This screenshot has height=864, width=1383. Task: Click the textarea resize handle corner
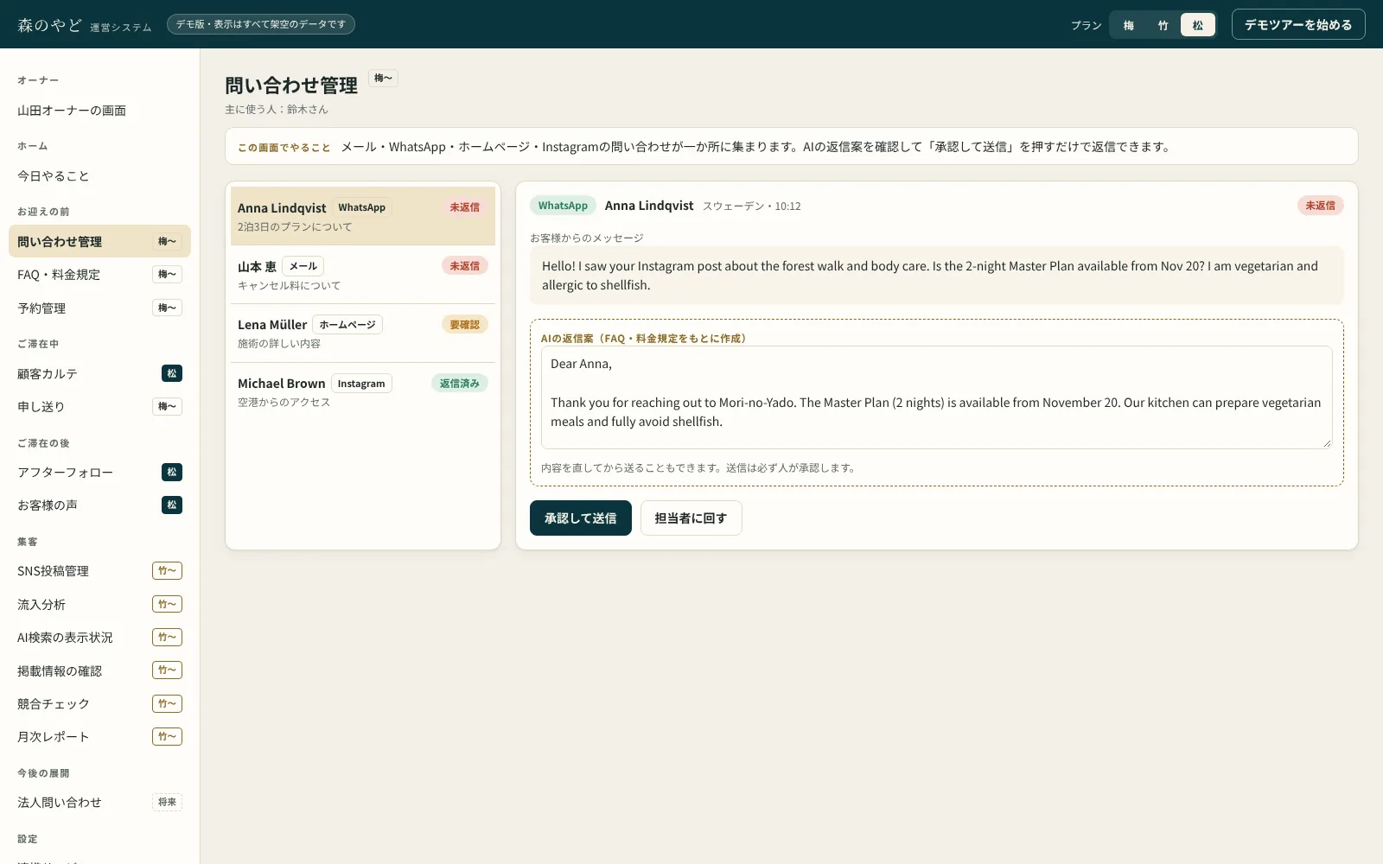pos(1327,443)
